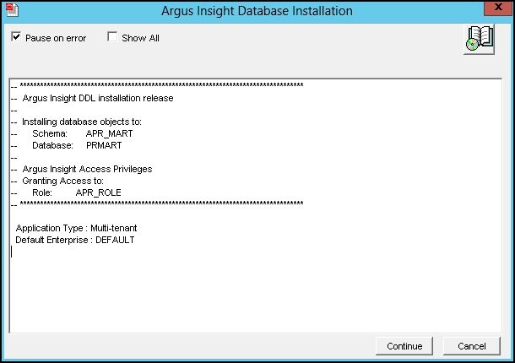Screen dimensions: 515x363
Task: Enable the Show All checkbox
Action: pos(112,38)
